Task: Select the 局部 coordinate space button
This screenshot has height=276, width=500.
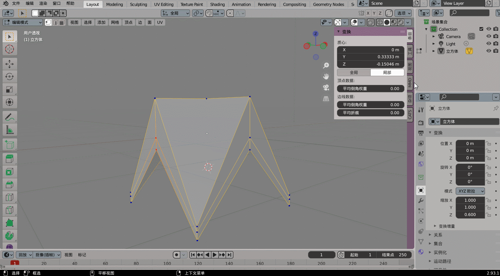Action: click(x=387, y=72)
